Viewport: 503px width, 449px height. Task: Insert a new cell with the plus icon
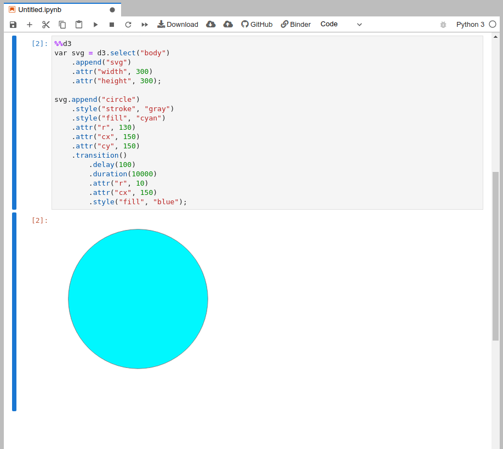30,25
